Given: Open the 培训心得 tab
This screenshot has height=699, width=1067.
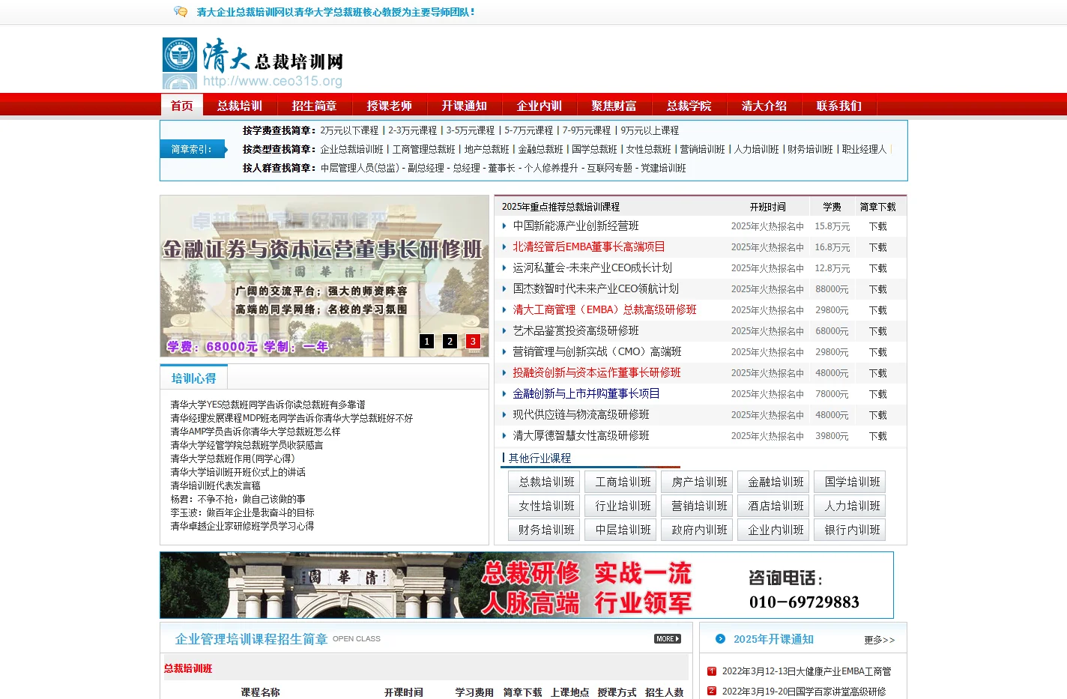Looking at the screenshot, I should click(194, 378).
